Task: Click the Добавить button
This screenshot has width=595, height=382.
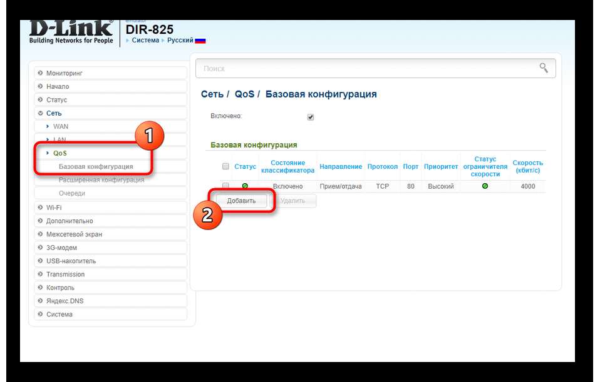Action: point(241,201)
